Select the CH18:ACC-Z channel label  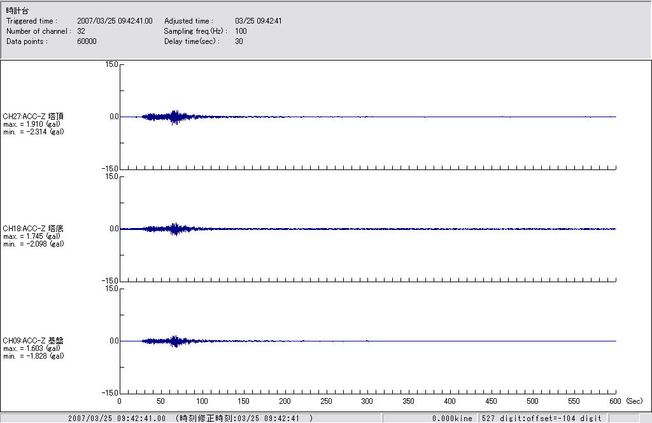click(33, 229)
